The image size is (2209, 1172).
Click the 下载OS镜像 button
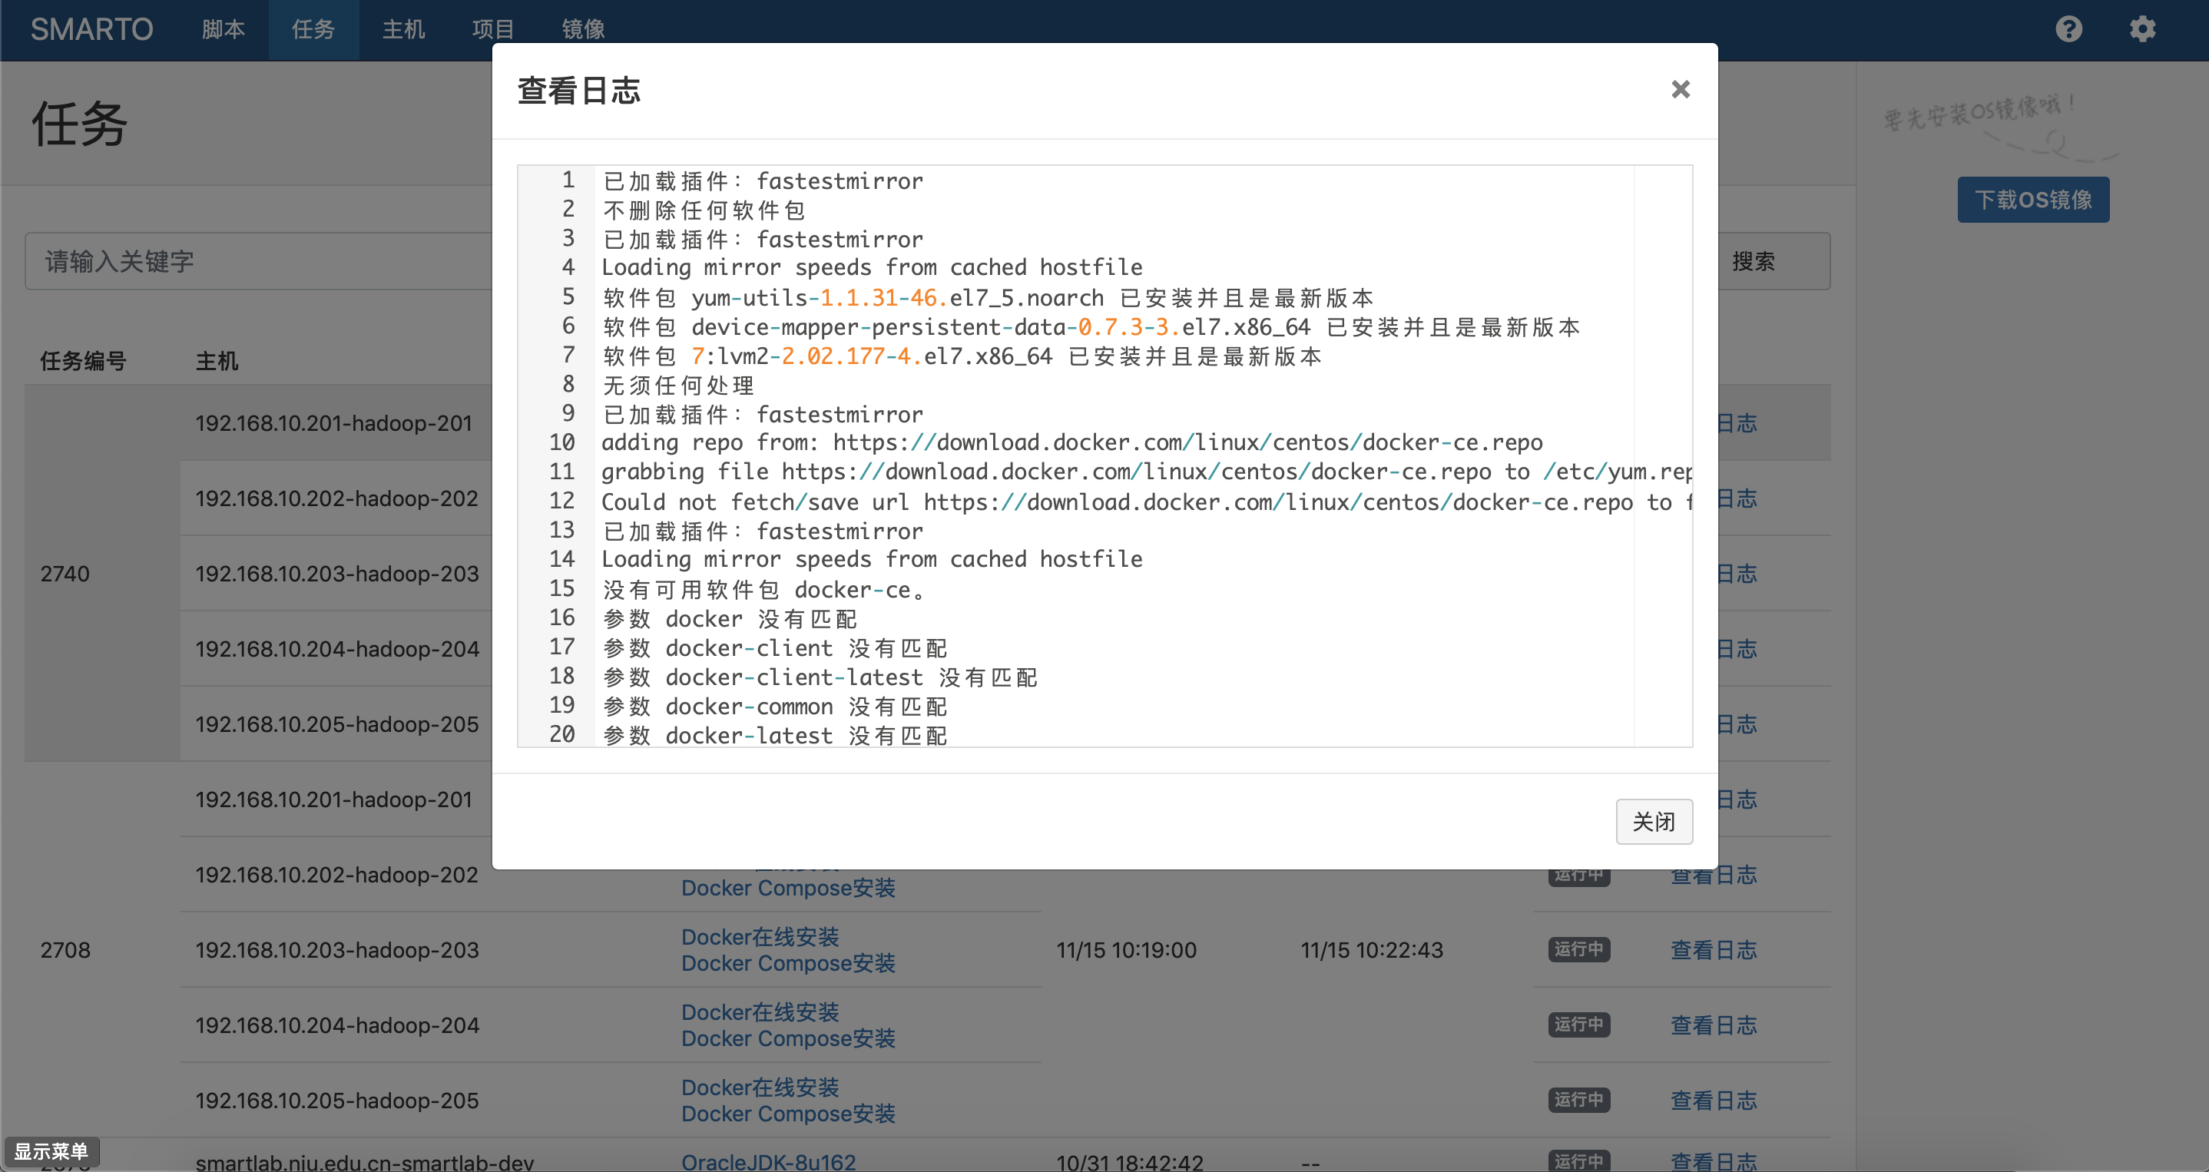tap(2033, 200)
